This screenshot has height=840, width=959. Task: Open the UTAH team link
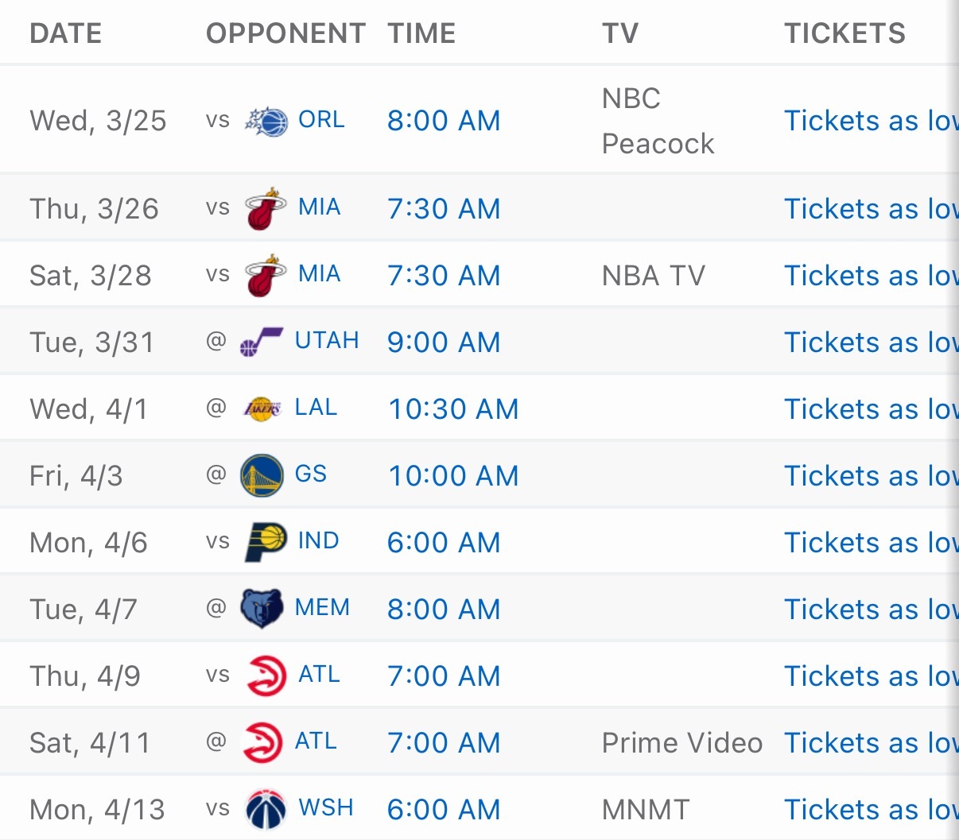coord(327,341)
